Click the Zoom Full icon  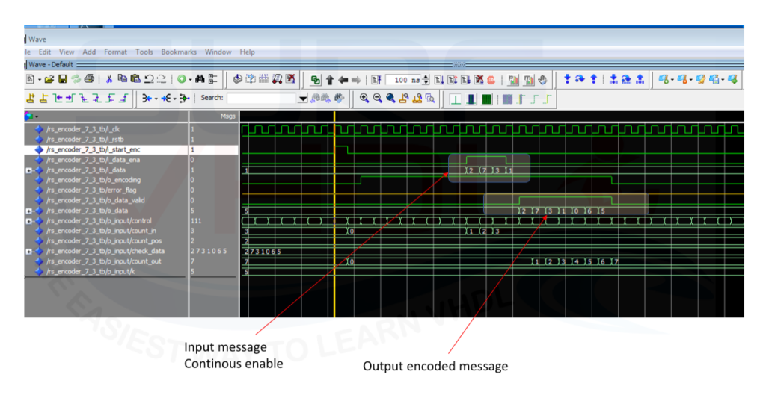click(x=390, y=99)
